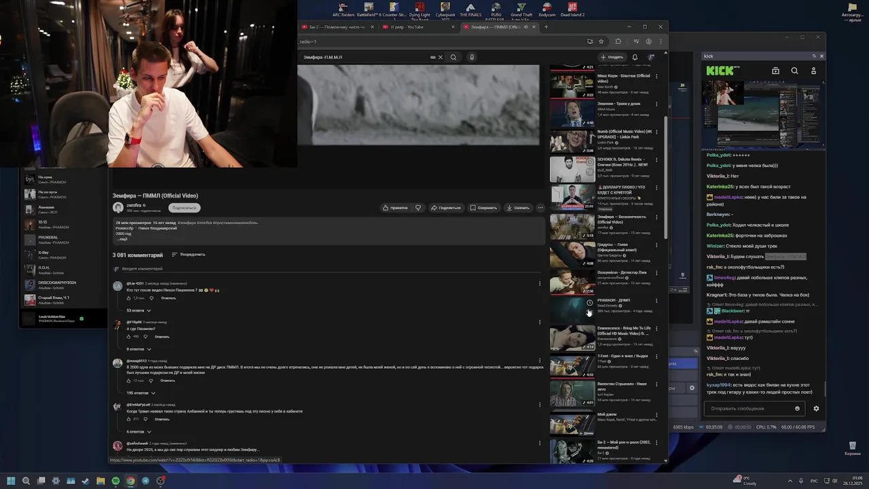Open options for the @Lia-4331 comment

[540, 283]
